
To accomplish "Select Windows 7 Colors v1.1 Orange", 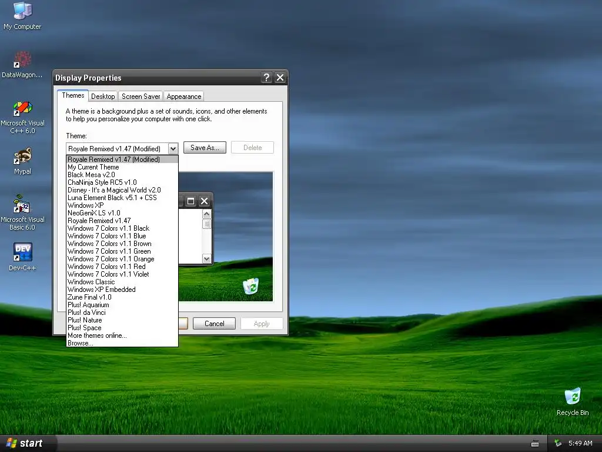I will click(122, 259).
